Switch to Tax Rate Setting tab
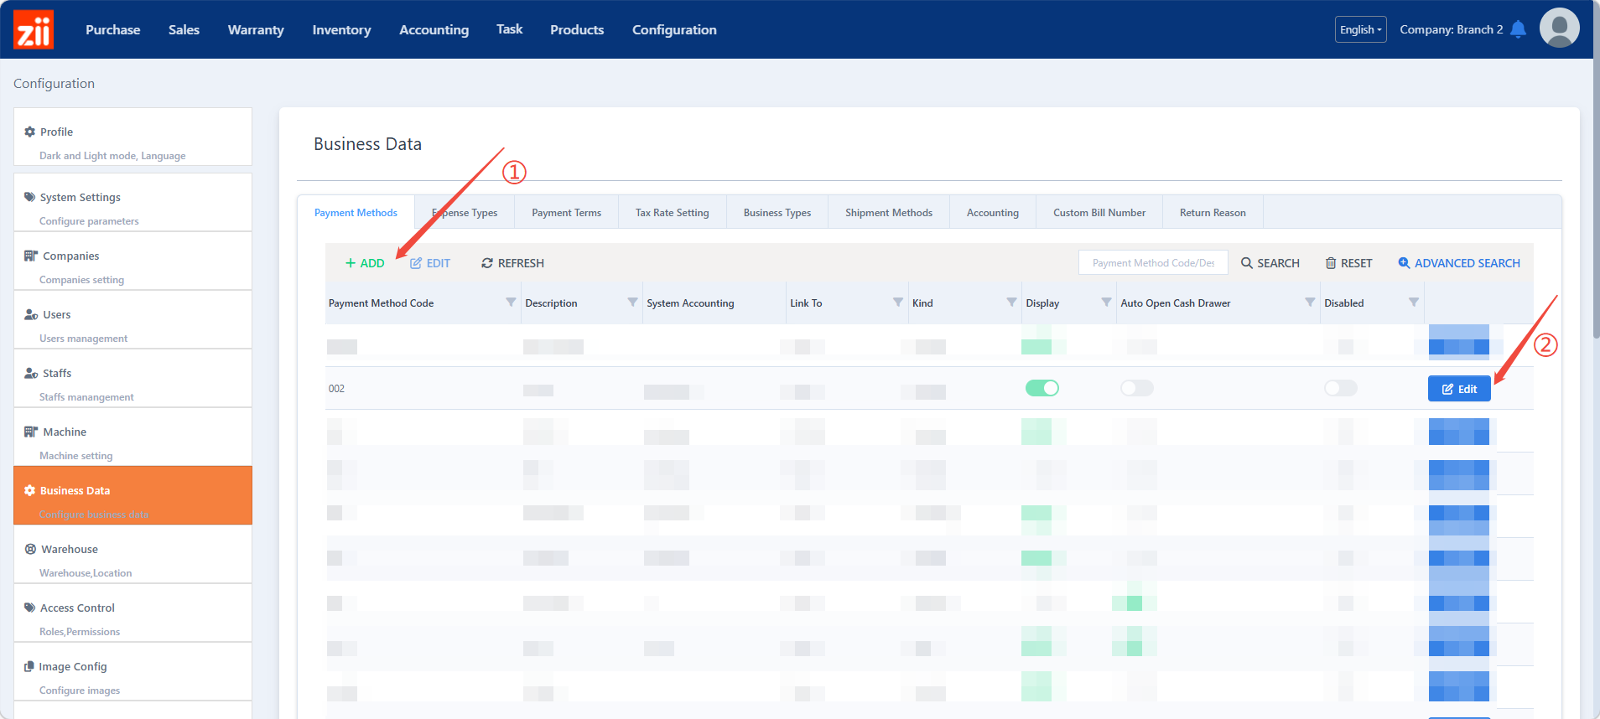The height and width of the screenshot is (719, 1600). [x=672, y=213]
